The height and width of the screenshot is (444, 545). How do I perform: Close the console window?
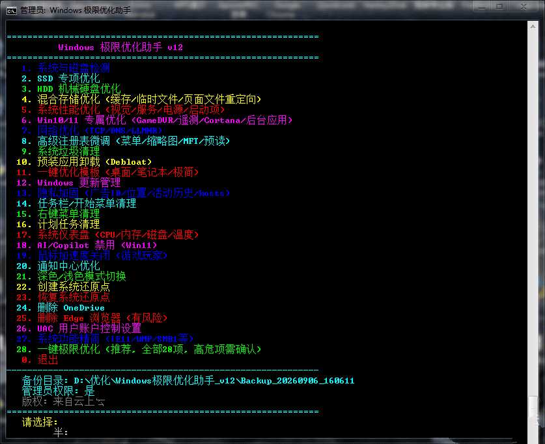point(524,7)
